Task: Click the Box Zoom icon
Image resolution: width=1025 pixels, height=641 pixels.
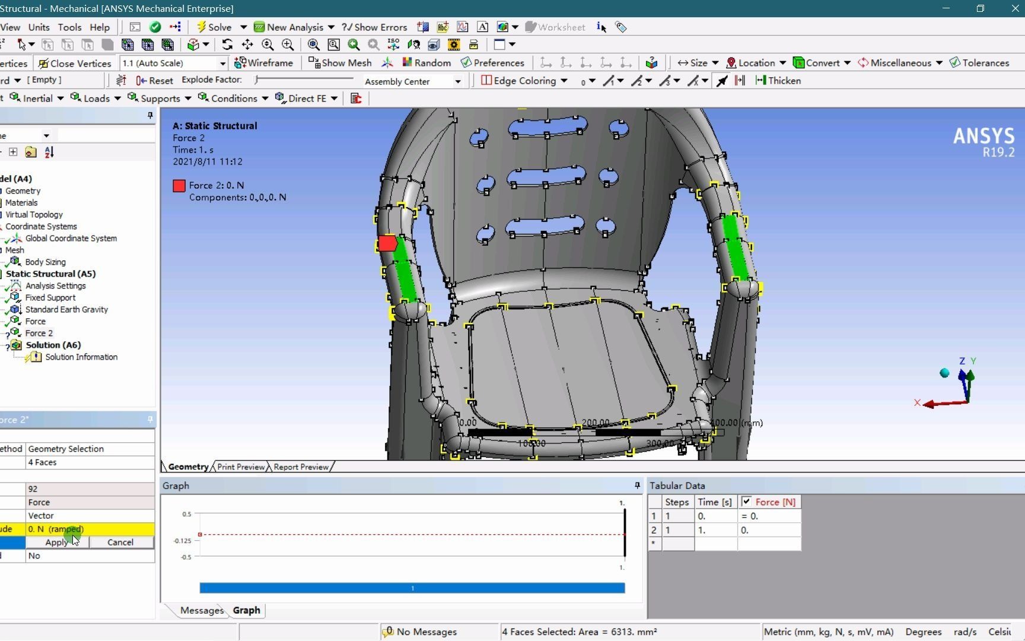Action: click(334, 45)
